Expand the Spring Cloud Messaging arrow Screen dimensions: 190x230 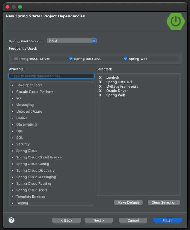(12, 177)
